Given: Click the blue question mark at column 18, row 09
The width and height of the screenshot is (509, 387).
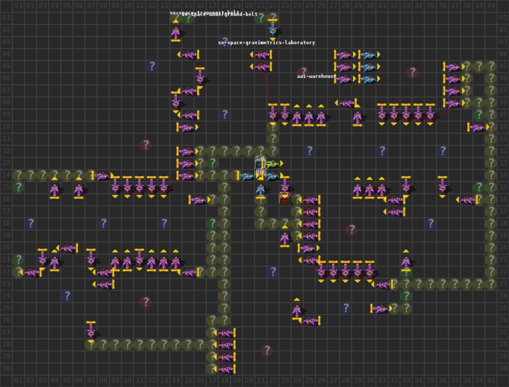Looking at the screenshot, I should pyautogui.click(x=224, y=115).
